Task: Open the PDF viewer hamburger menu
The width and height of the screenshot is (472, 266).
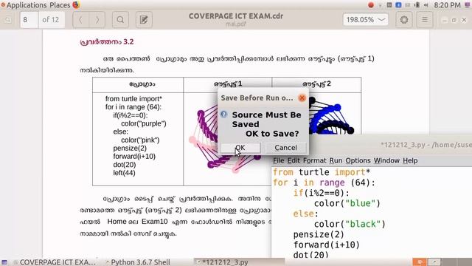Action: [425, 20]
